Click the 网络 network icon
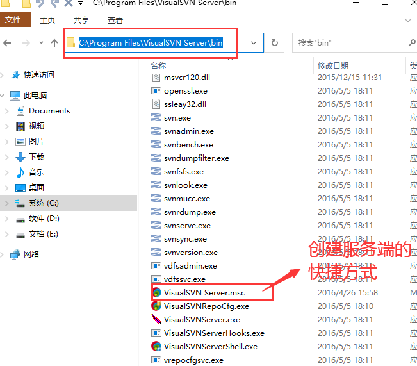 click(x=15, y=254)
